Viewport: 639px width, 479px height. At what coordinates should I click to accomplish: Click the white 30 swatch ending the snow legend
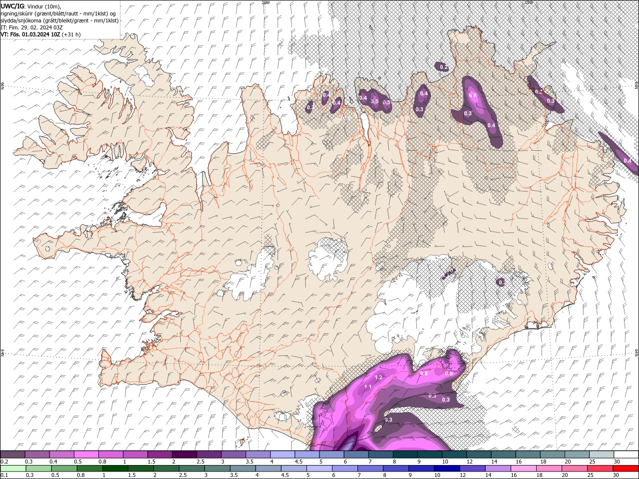click(x=626, y=455)
